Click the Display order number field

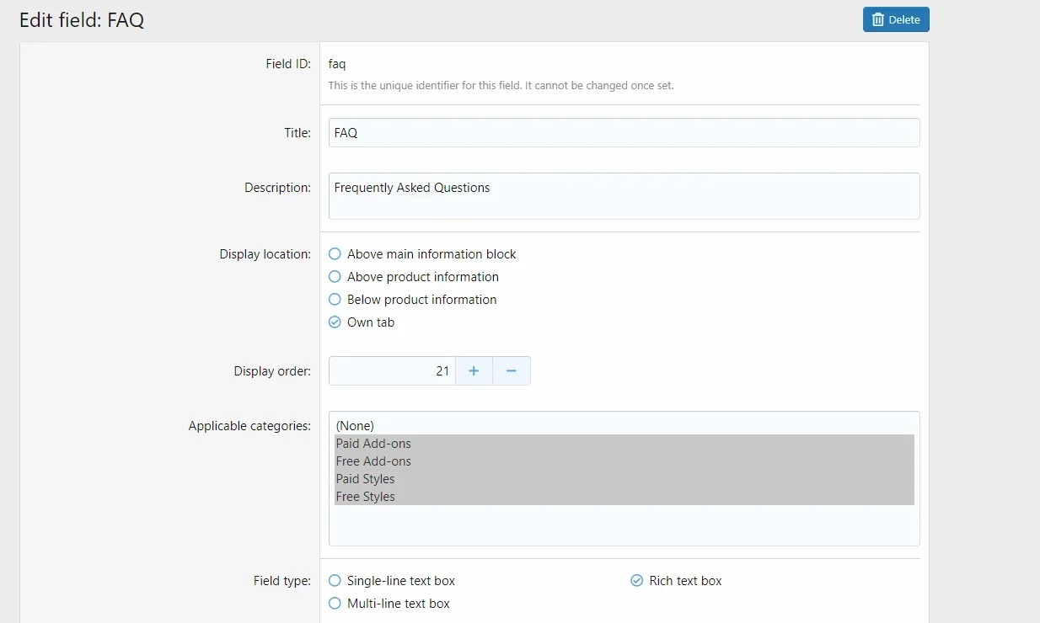tap(392, 371)
